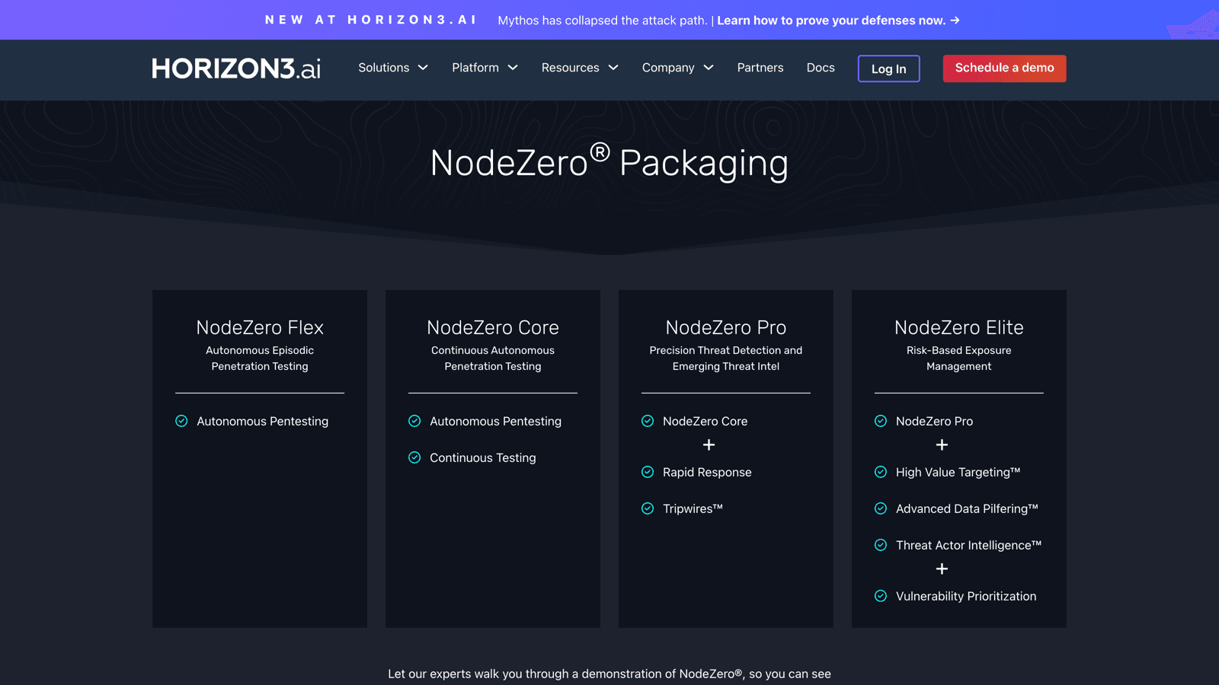Screen dimensions: 1219x685
Task: Open the Docs link
Action: point(821,68)
